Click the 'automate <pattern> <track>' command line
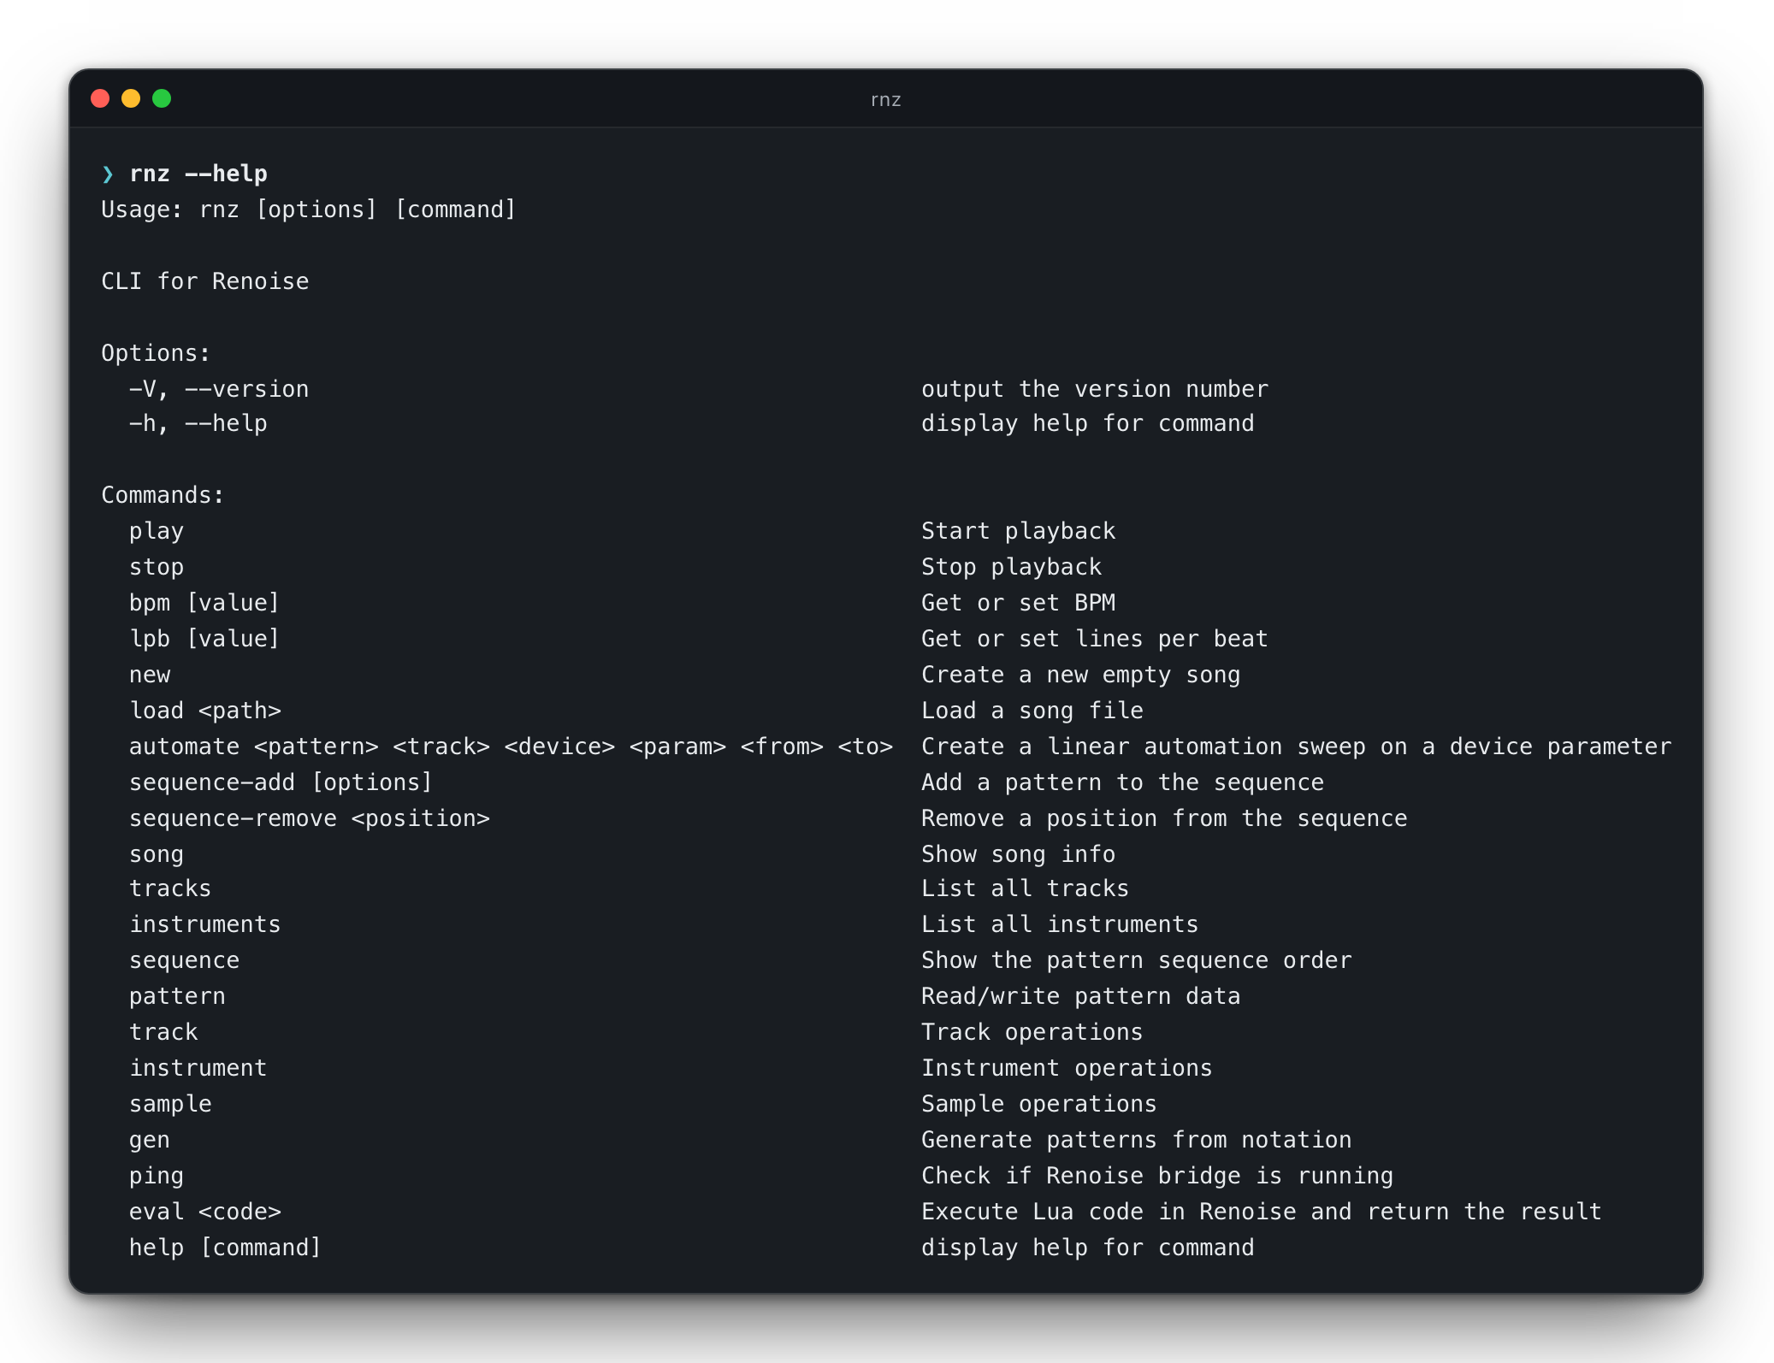1774x1363 pixels. [512, 746]
